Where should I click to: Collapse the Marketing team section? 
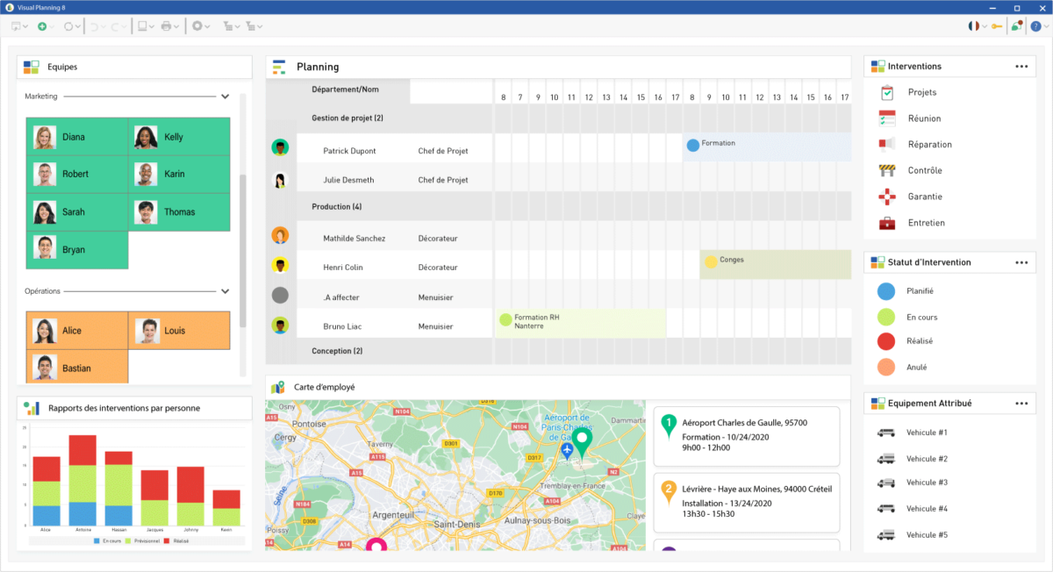[x=226, y=97]
